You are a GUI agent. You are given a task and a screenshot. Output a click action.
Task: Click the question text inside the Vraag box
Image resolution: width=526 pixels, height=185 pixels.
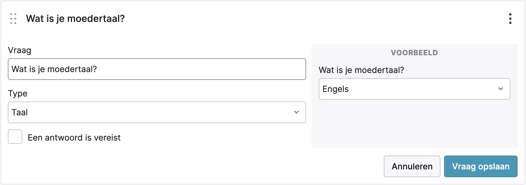[54, 69]
